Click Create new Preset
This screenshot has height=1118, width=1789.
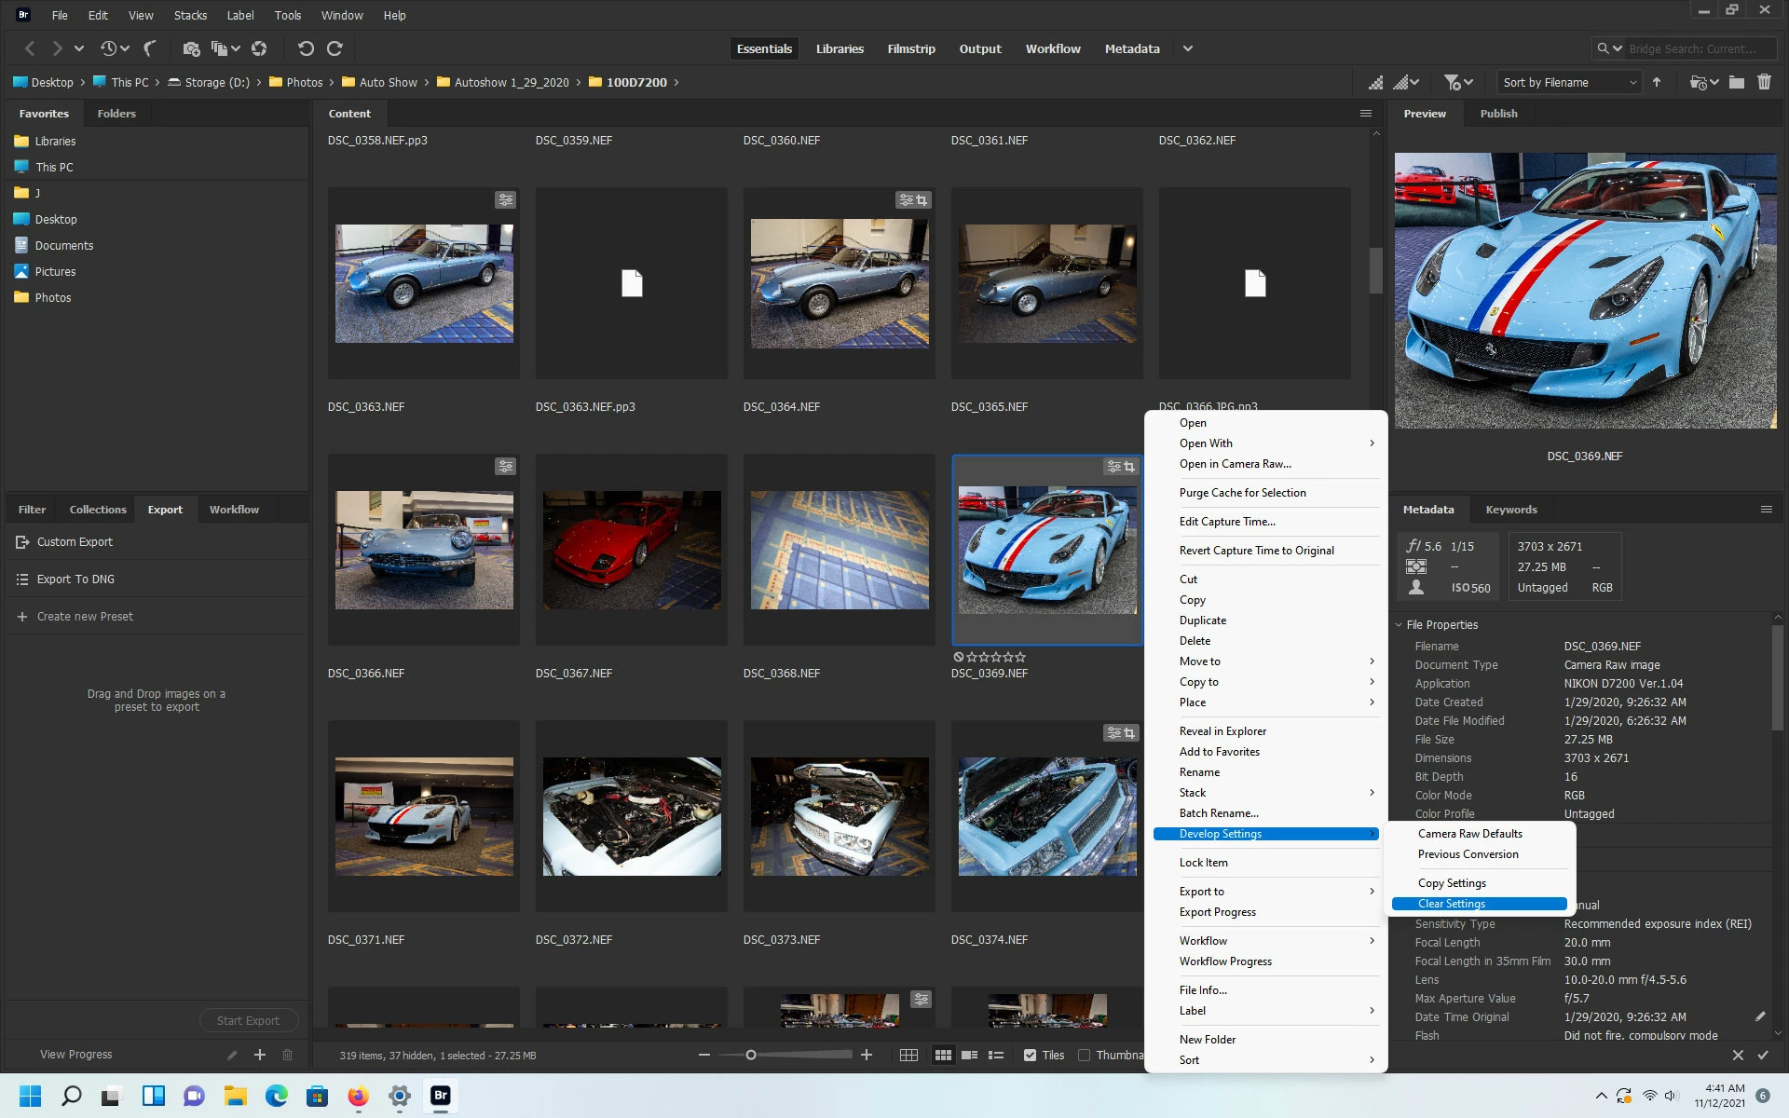85,617
